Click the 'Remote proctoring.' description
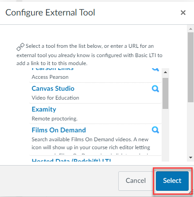The height and width of the screenshot is (197, 194). point(54,119)
